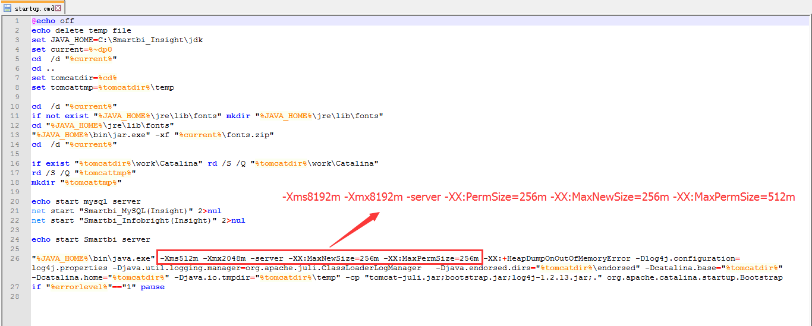812x326 pixels.
Task: Click line number 28 in the margin
Action: point(15,296)
